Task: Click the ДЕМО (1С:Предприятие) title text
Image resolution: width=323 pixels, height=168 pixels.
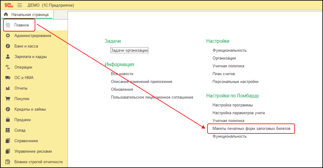Action: tap(51, 5)
